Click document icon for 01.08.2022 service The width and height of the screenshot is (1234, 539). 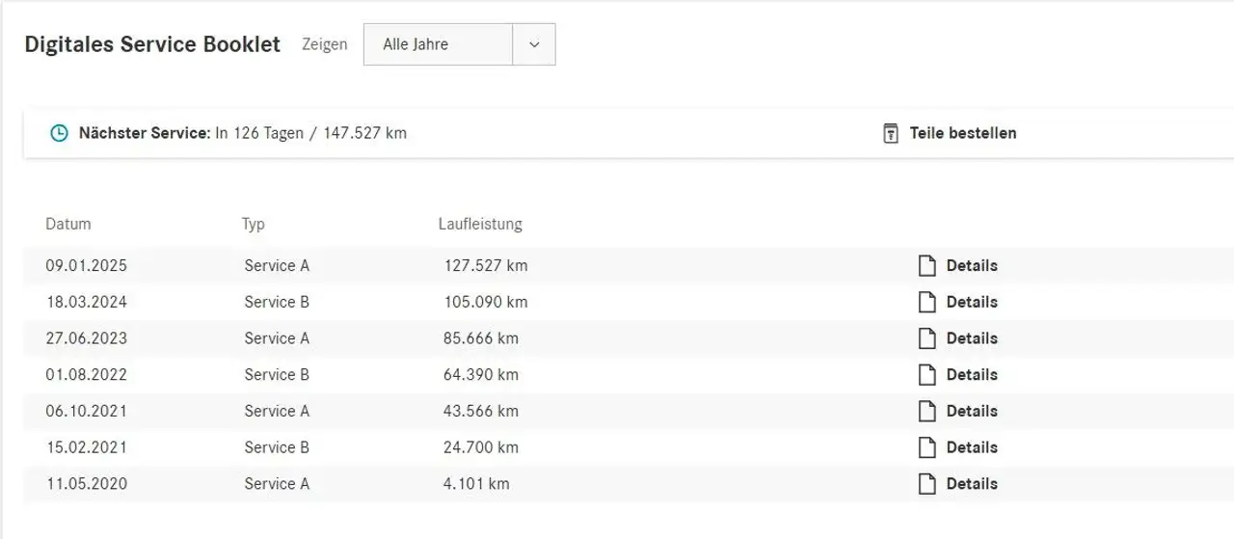[926, 375]
